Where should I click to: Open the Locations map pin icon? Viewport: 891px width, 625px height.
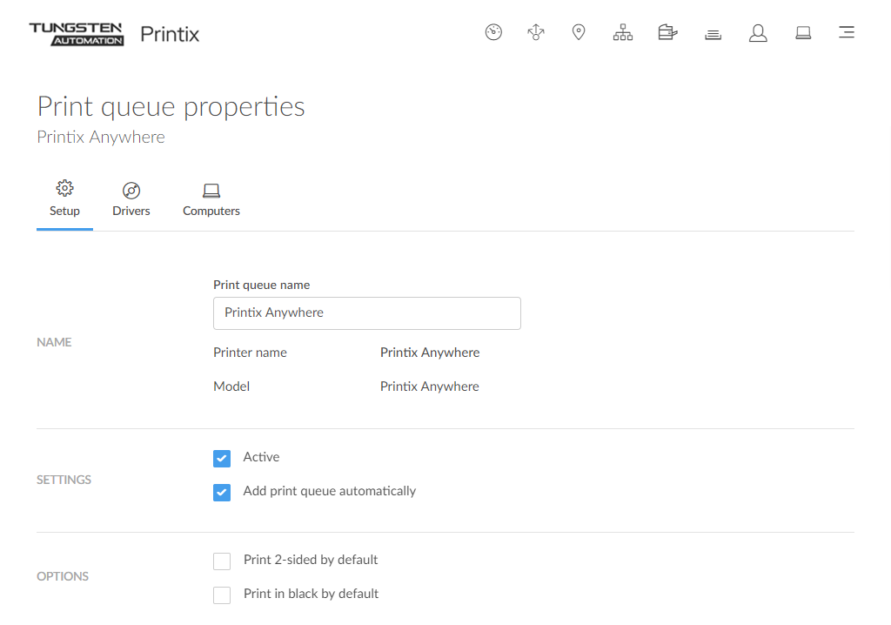click(579, 33)
